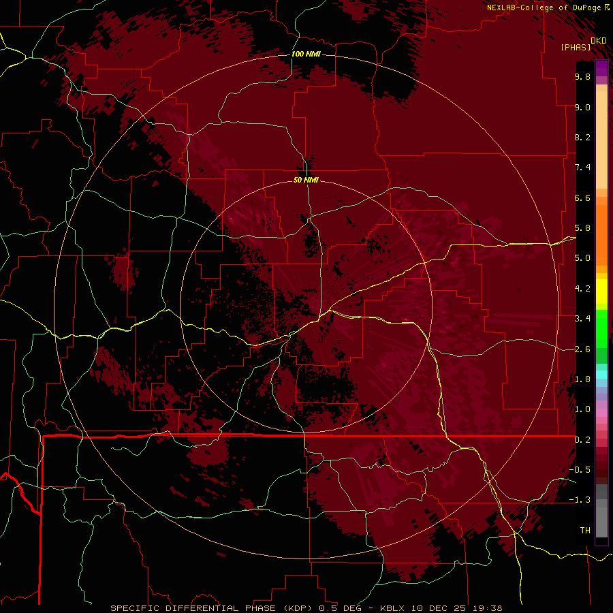This screenshot has height=613, width=613.
Task: Click the DKD unit label
Action: click(x=599, y=41)
